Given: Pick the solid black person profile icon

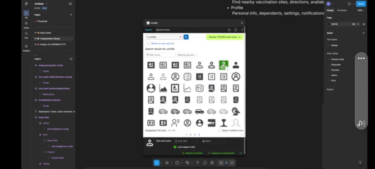Looking at the screenshot, I should [236, 65].
